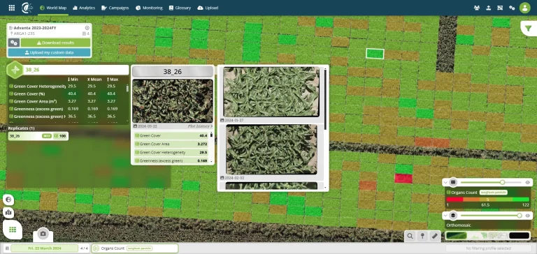Image resolution: width=537 pixels, height=254 pixels.
Task: Toggle visibility of Orthomosaic layer
Action: click(528, 216)
